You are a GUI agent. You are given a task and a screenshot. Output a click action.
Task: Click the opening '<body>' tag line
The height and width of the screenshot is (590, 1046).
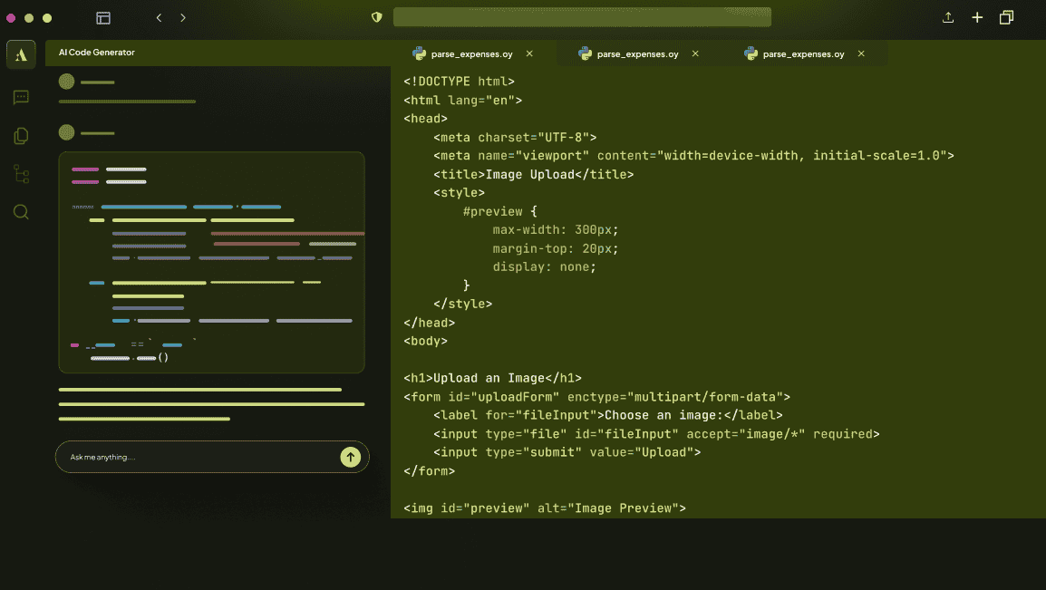tap(426, 341)
